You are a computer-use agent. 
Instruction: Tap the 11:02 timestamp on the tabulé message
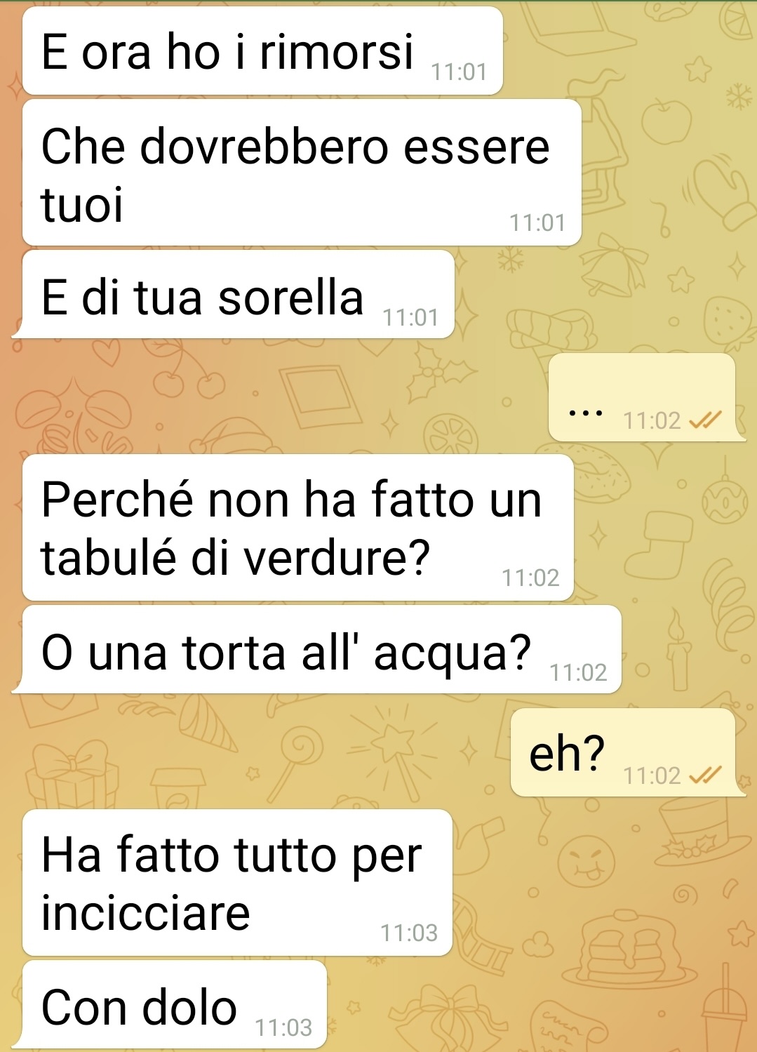click(530, 578)
